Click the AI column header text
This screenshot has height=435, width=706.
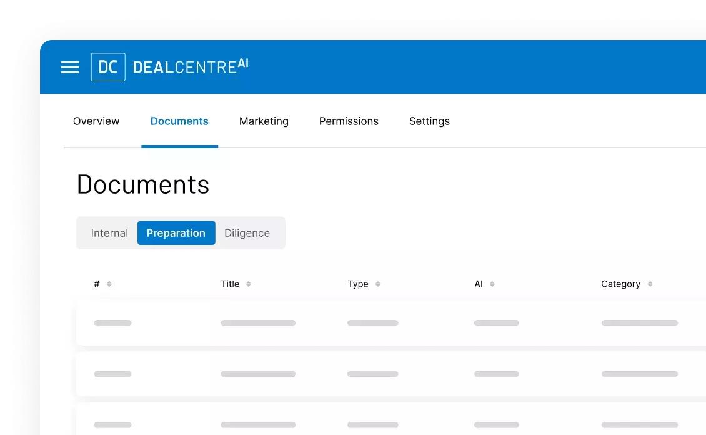[x=479, y=284]
